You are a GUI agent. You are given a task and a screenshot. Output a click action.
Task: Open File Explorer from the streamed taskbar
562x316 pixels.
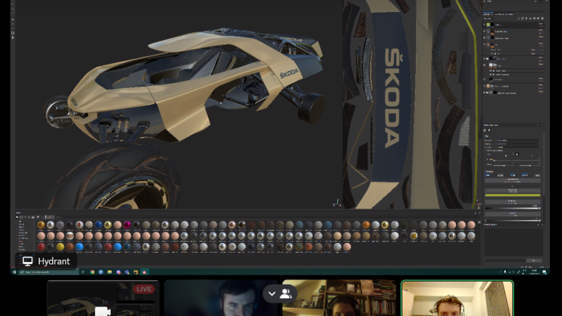pyautogui.click(x=110, y=272)
